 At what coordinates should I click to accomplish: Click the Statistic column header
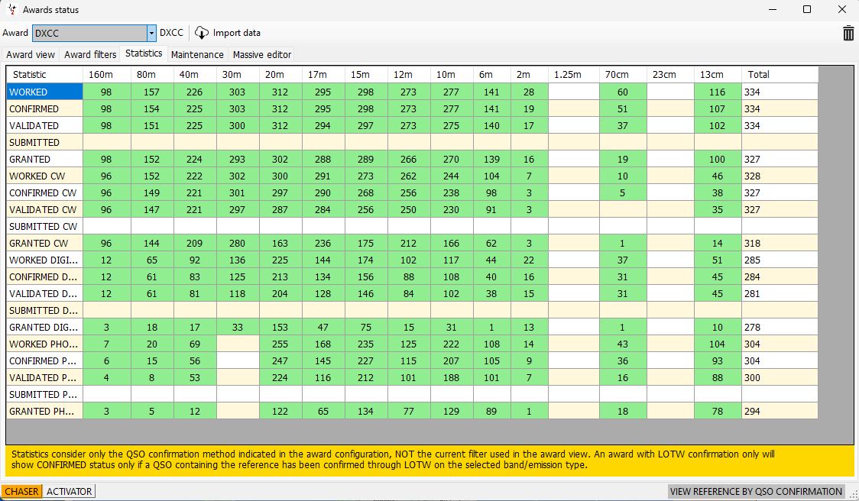coord(44,75)
